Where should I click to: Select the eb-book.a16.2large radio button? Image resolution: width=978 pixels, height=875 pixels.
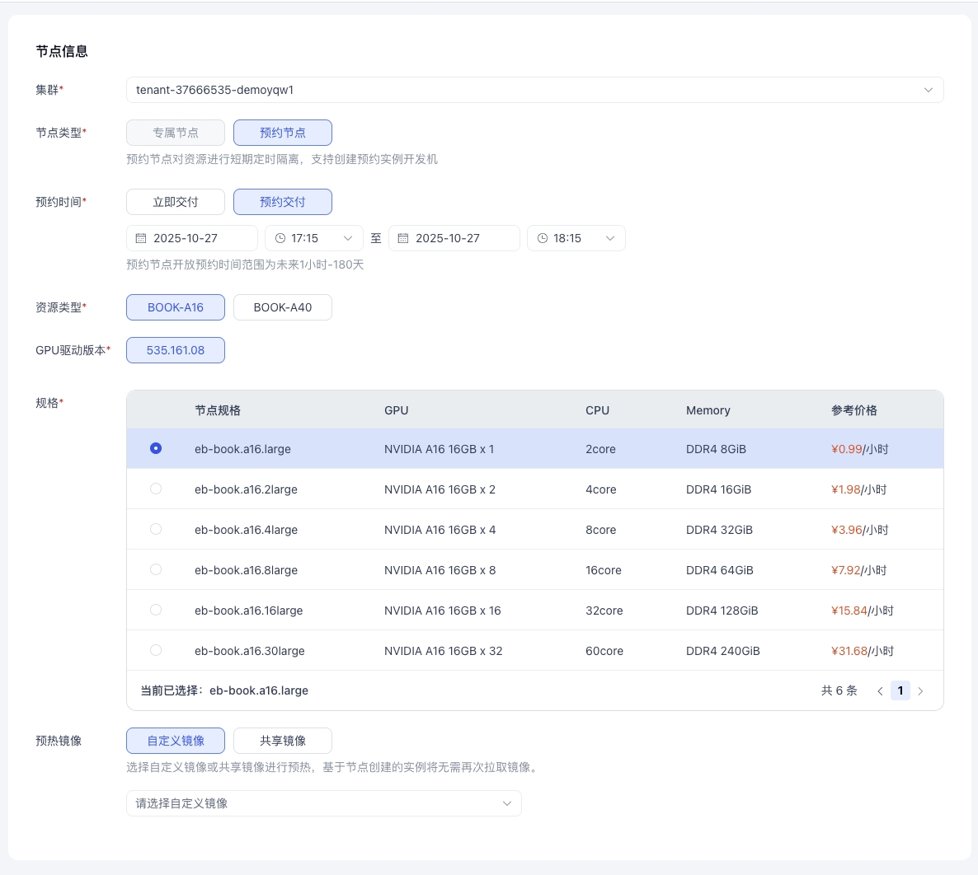pyautogui.click(x=156, y=489)
